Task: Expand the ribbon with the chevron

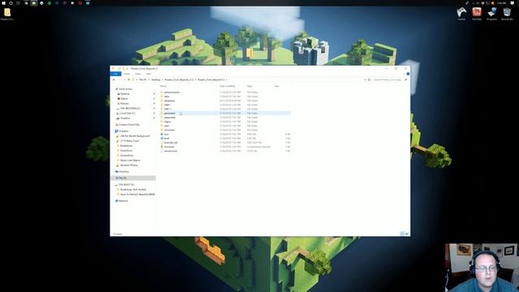Action: [404, 74]
